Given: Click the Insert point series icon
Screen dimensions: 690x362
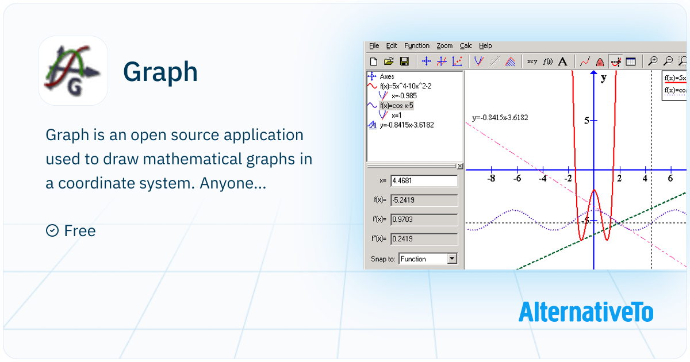Looking at the screenshot, I should pyautogui.click(x=458, y=61).
